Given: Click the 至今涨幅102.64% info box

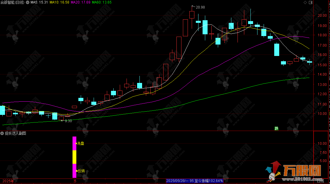Looking at the screenshot, I should point(194,181).
